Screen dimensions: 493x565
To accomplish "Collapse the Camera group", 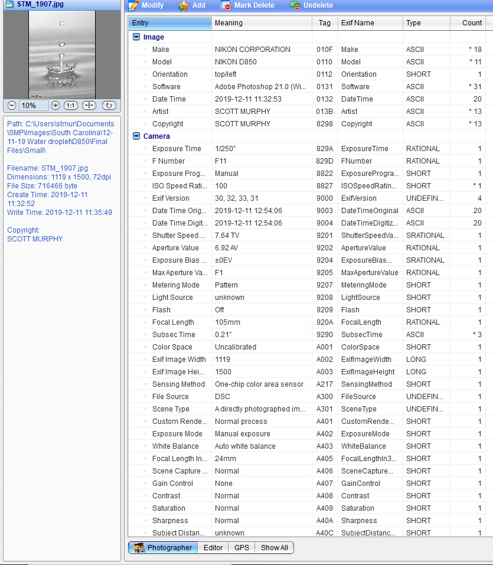I will pos(136,136).
